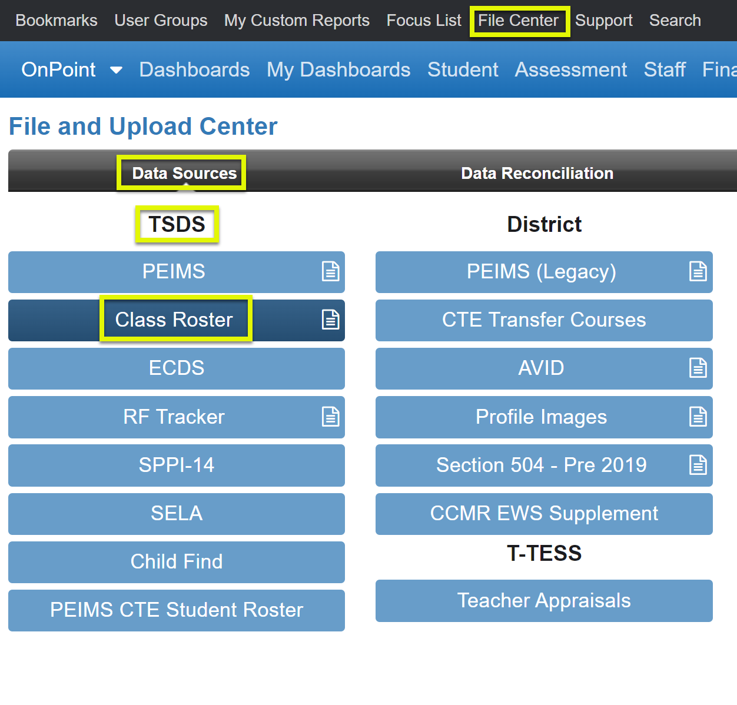Open the Section 504 document icon
Image resolution: width=737 pixels, height=705 pixels.
coord(698,465)
